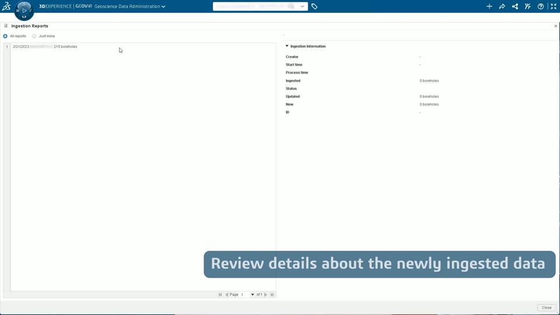This screenshot has height=315, width=560.
Task: Open the help question mark icon
Action: (541, 6)
